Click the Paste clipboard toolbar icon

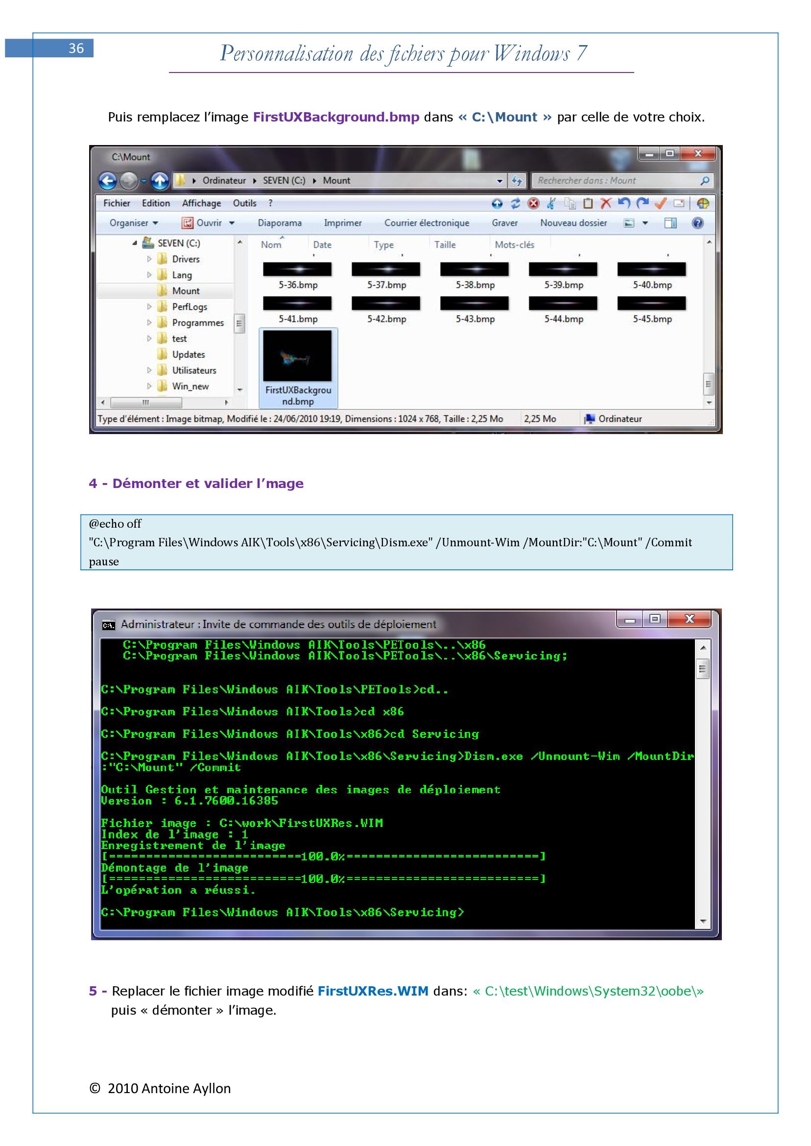(x=588, y=203)
